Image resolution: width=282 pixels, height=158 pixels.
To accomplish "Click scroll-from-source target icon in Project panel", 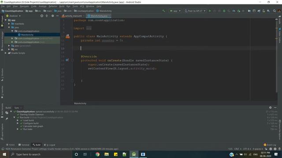I will pyautogui.click(x=42, y=16).
